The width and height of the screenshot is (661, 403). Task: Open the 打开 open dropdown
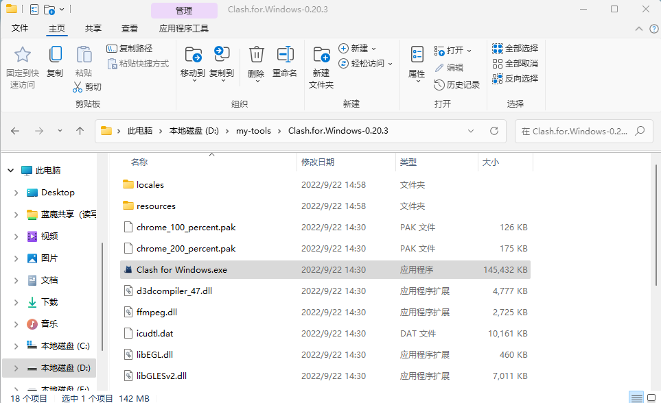(453, 51)
